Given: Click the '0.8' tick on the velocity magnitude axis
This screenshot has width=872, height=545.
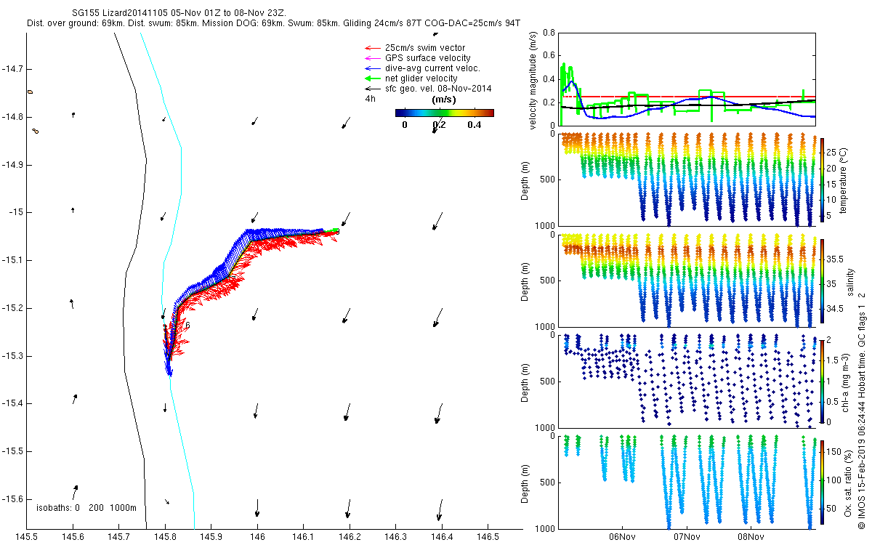Looking at the screenshot, I should click(x=549, y=33).
